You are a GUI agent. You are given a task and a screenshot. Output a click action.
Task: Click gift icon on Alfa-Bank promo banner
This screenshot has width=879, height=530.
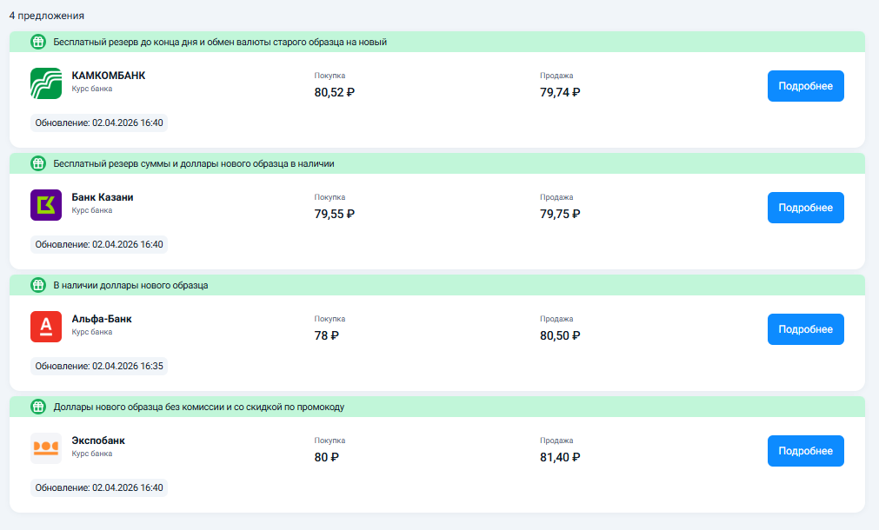38,285
